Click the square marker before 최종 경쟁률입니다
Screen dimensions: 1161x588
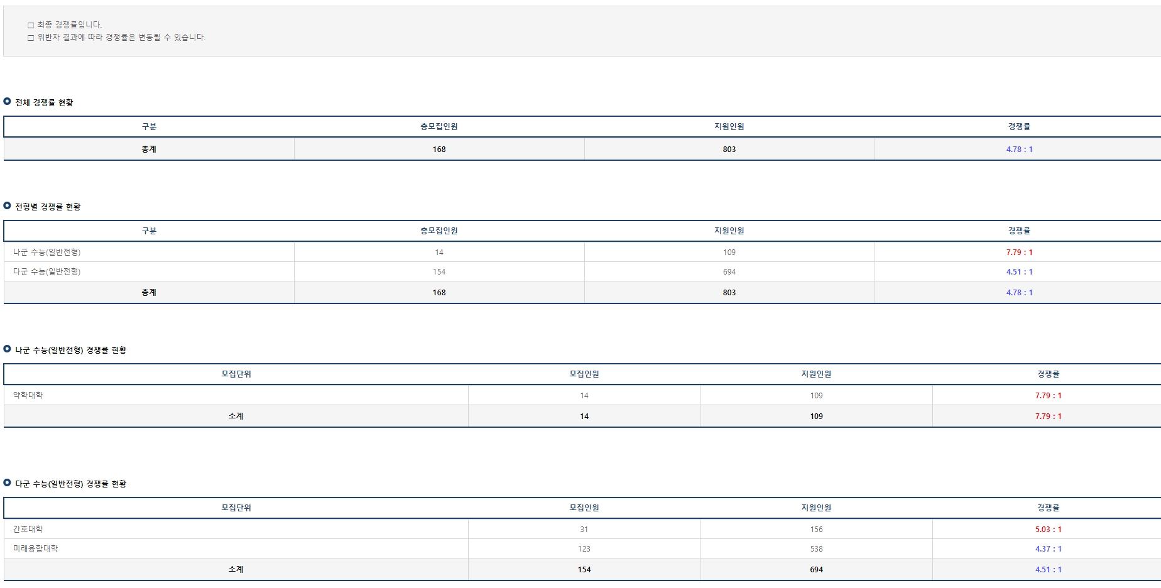point(31,25)
